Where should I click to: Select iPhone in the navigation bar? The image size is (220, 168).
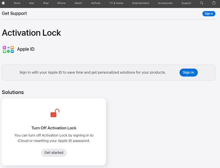[61, 3]
